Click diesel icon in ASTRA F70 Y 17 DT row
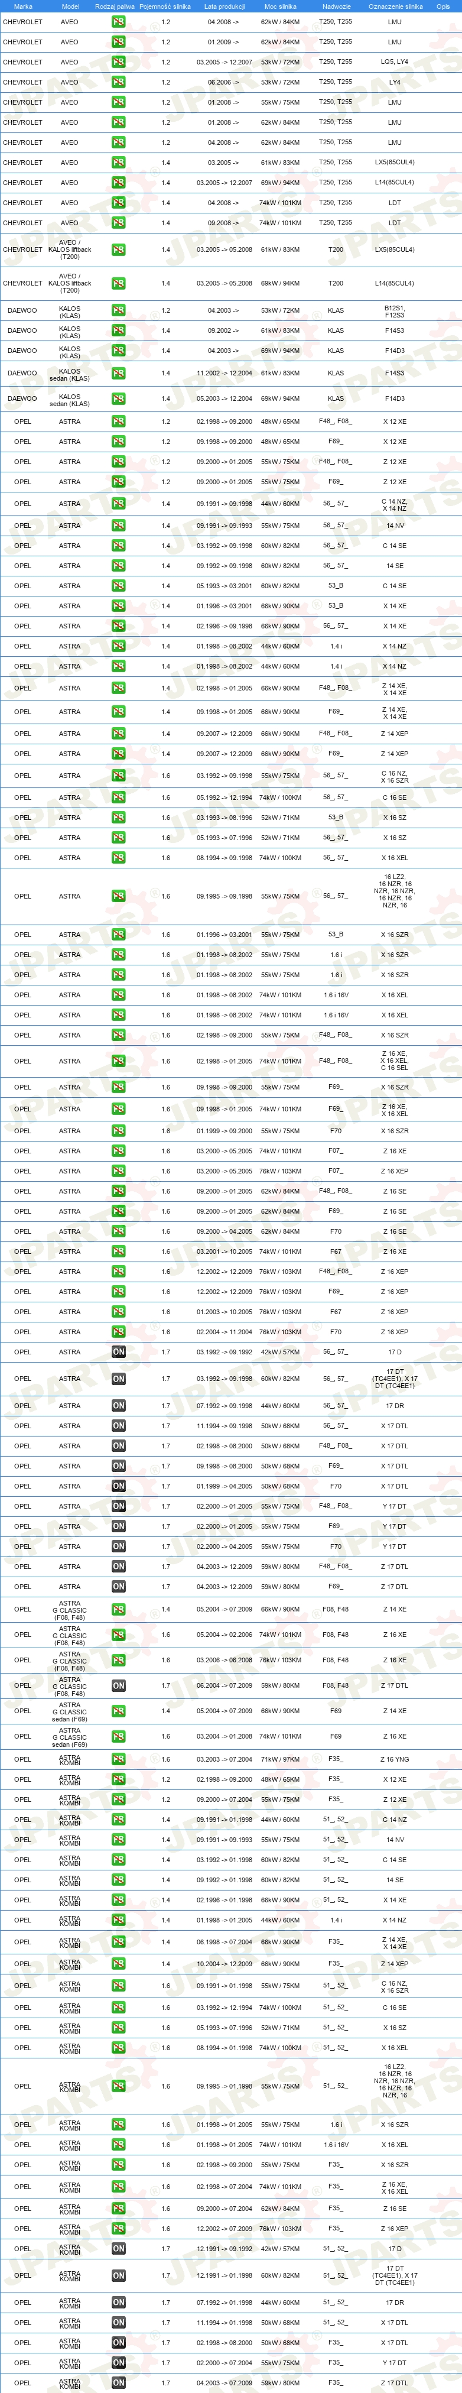The image size is (462, 2393). pos(118,1546)
